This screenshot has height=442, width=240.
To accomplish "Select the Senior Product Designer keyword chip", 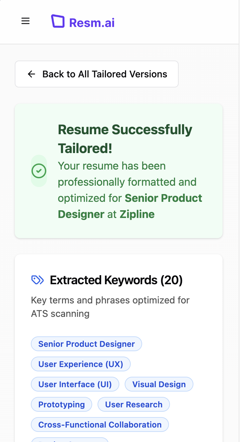I will 86,344.
